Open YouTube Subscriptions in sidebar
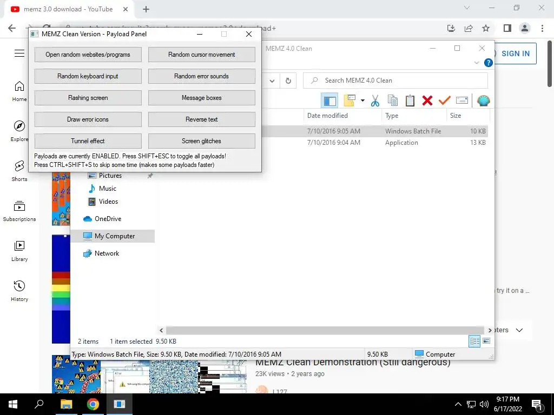 click(19, 211)
